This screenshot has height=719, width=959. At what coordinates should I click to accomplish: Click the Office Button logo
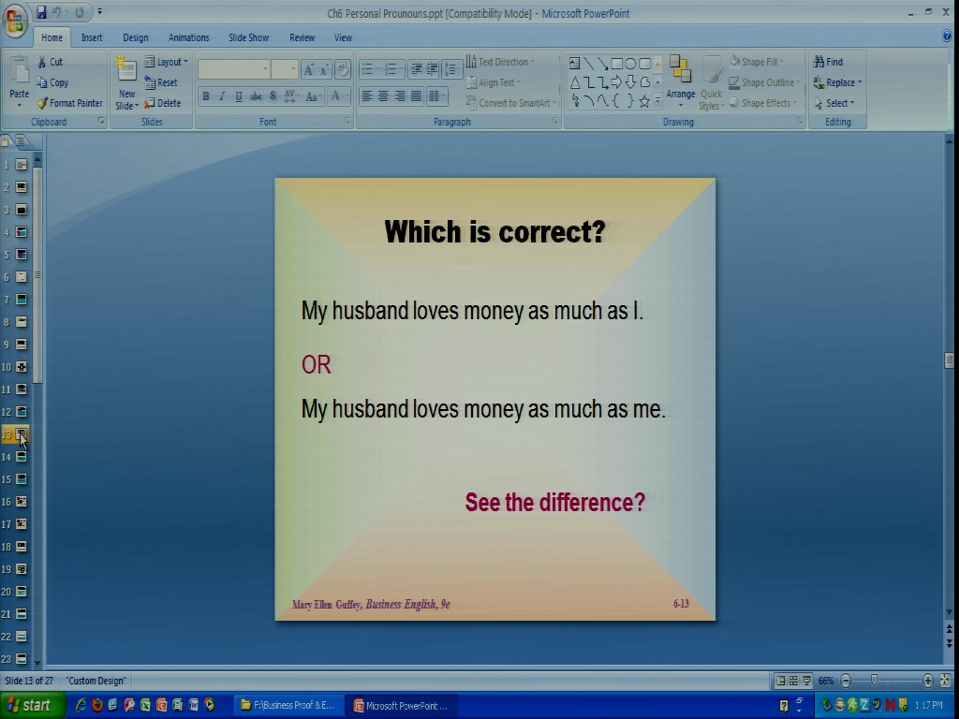point(16,21)
